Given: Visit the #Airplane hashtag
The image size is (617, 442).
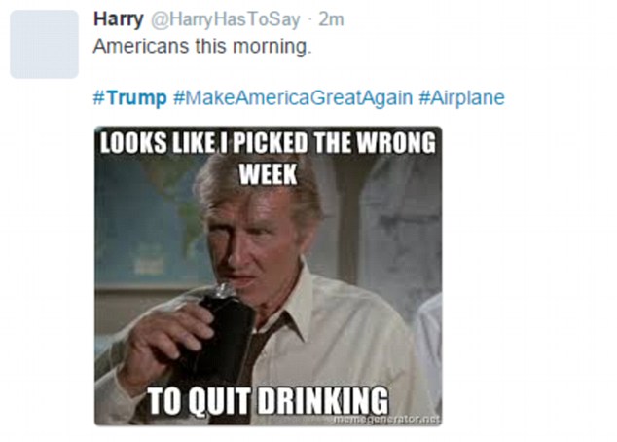Looking at the screenshot, I should click(x=462, y=98).
